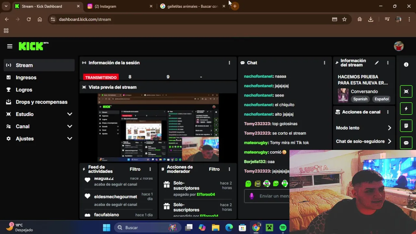Click the browser profile avatar
Image resolution: width=416 pixels, height=234 pixels.
pyautogui.click(x=398, y=19)
